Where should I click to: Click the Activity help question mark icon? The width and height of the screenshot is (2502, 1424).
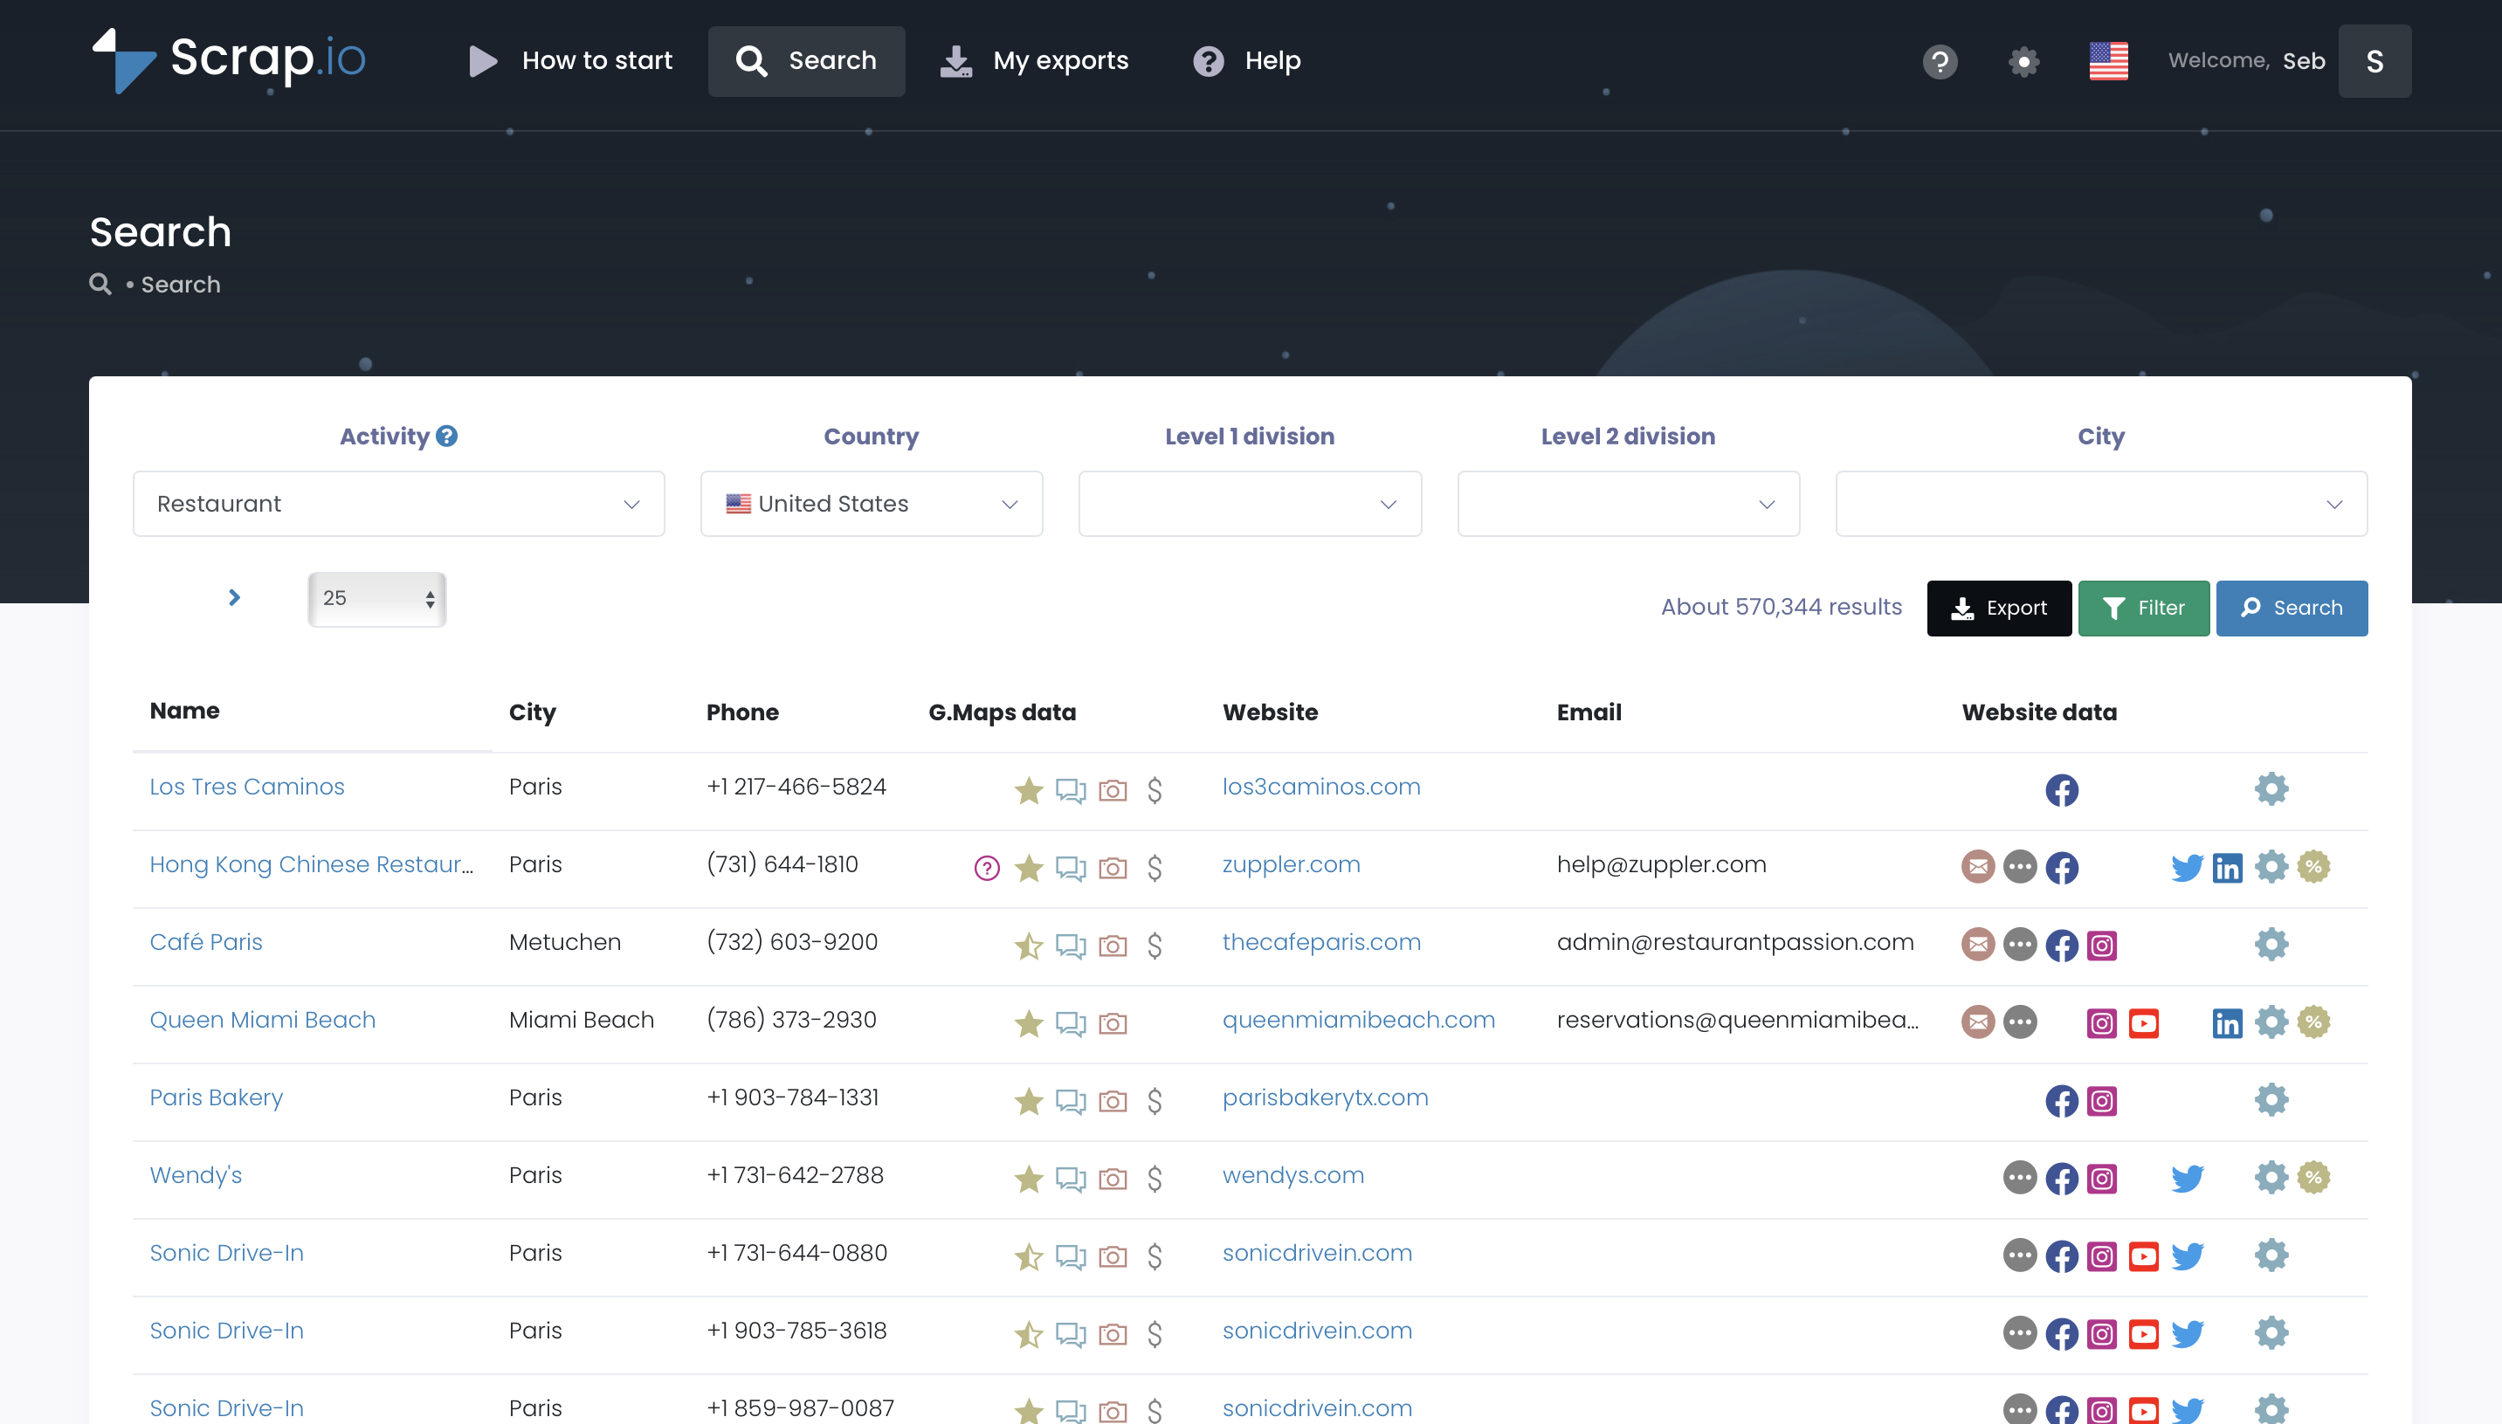click(x=447, y=437)
